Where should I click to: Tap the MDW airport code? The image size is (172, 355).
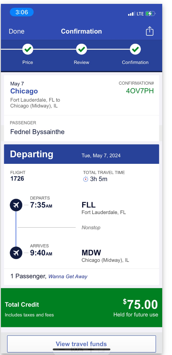91,253
